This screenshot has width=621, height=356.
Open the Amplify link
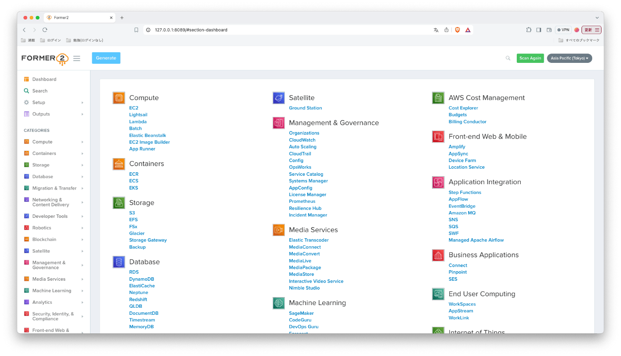pyautogui.click(x=457, y=147)
